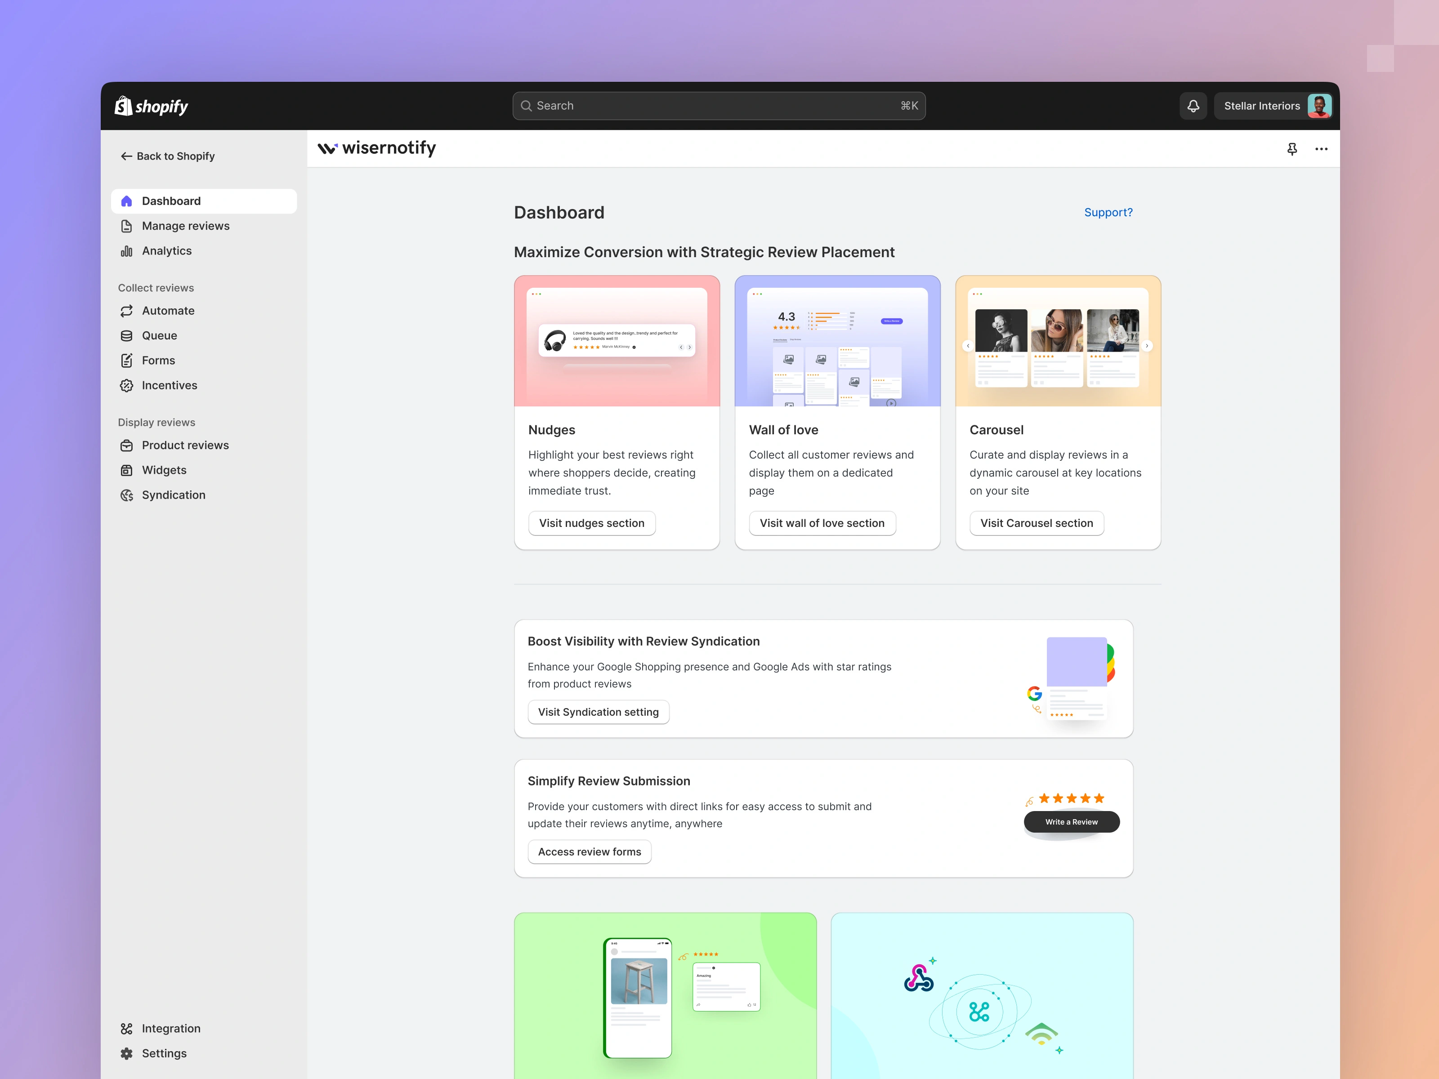Click Visit Carousel section button
This screenshot has width=1439, height=1079.
[x=1037, y=524]
